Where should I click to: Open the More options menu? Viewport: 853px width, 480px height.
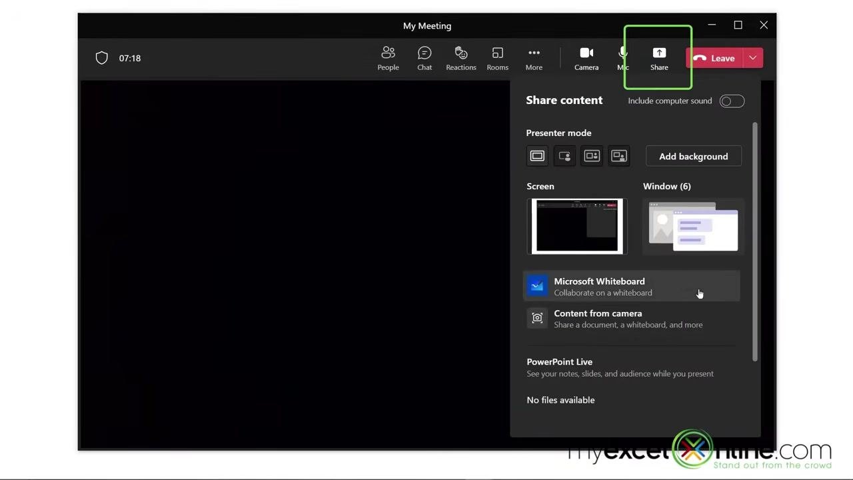(534, 58)
